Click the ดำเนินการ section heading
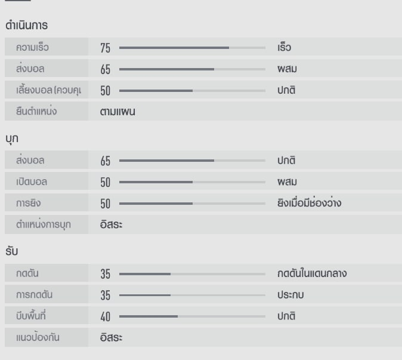Screen dimensions: 402x360 click(x=26, y=26)
